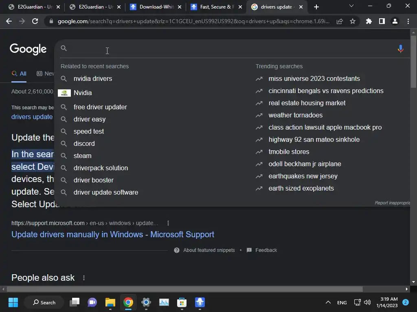This screenshot has width=417, height=312.
Task: Select the All results tab
Action: point(19,74)
